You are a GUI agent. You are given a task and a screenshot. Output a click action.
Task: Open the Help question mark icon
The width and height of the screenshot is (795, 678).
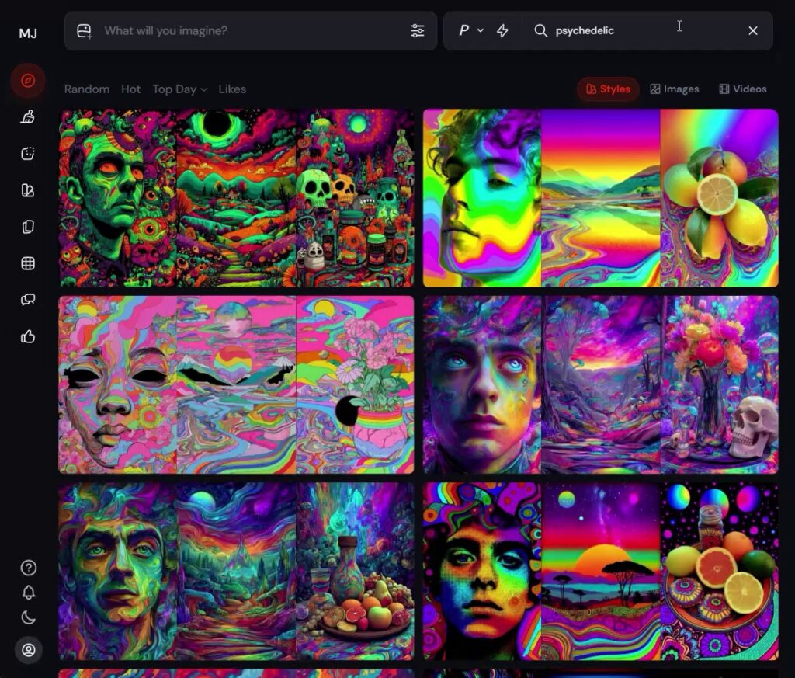(29, 568)
